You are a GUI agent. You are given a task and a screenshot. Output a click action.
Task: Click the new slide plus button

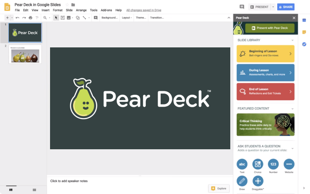click(x=8, y=18)
